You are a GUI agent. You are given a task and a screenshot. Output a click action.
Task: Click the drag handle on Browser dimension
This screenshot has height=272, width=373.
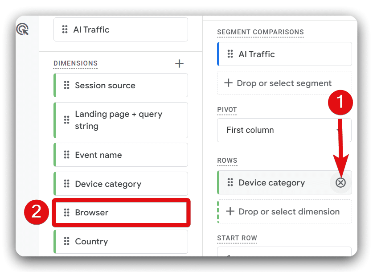(66, 213)
